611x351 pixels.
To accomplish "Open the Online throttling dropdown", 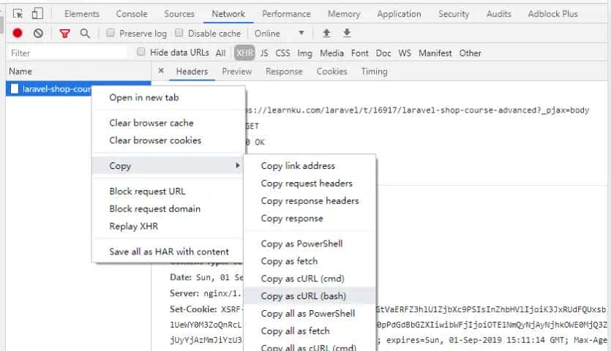I will (280, 34).
